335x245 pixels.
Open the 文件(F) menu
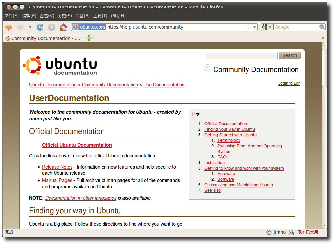pyautogui.click(x=11, y=16)
